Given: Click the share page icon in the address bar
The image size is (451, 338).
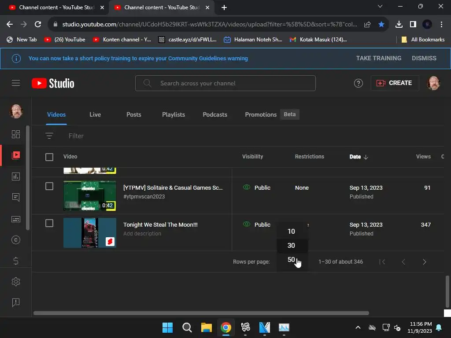Looking at the screenshot, I should (367, 25).
